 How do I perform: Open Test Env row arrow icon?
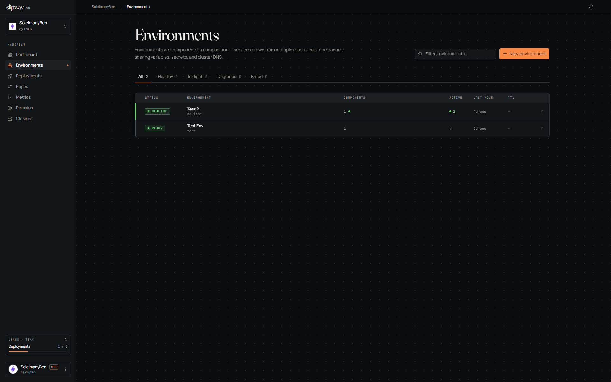pyautogui.click(x=542, y=128)
